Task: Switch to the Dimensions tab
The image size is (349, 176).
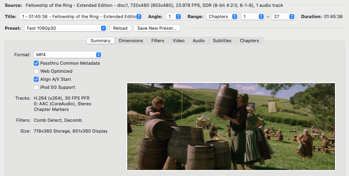Action: 131,41
